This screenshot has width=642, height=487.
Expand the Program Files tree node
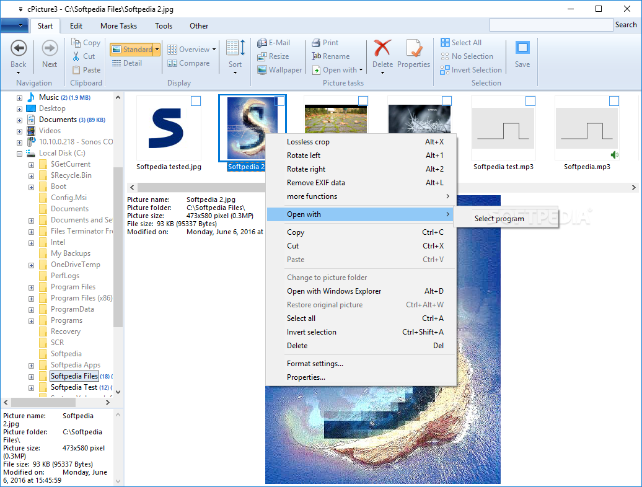31,287
